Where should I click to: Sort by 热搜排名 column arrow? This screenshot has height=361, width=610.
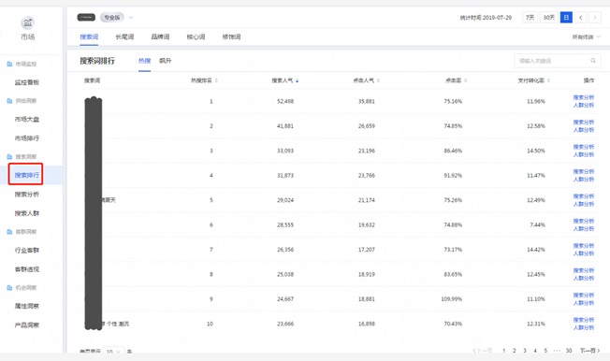(216, 80)
